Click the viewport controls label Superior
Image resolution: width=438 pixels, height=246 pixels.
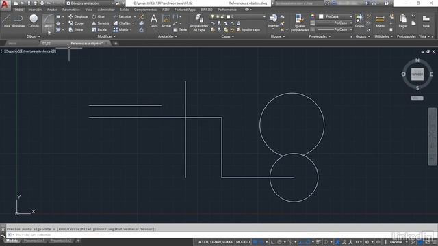coord(12,51)
